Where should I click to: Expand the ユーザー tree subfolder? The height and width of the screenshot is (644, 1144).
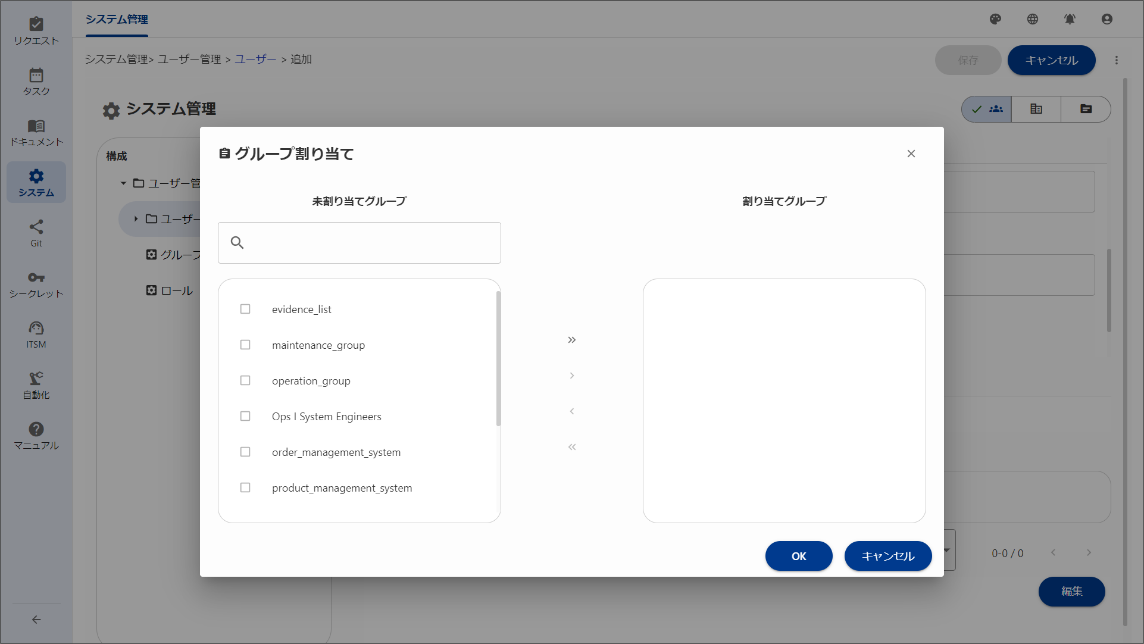tap(136, 219)
